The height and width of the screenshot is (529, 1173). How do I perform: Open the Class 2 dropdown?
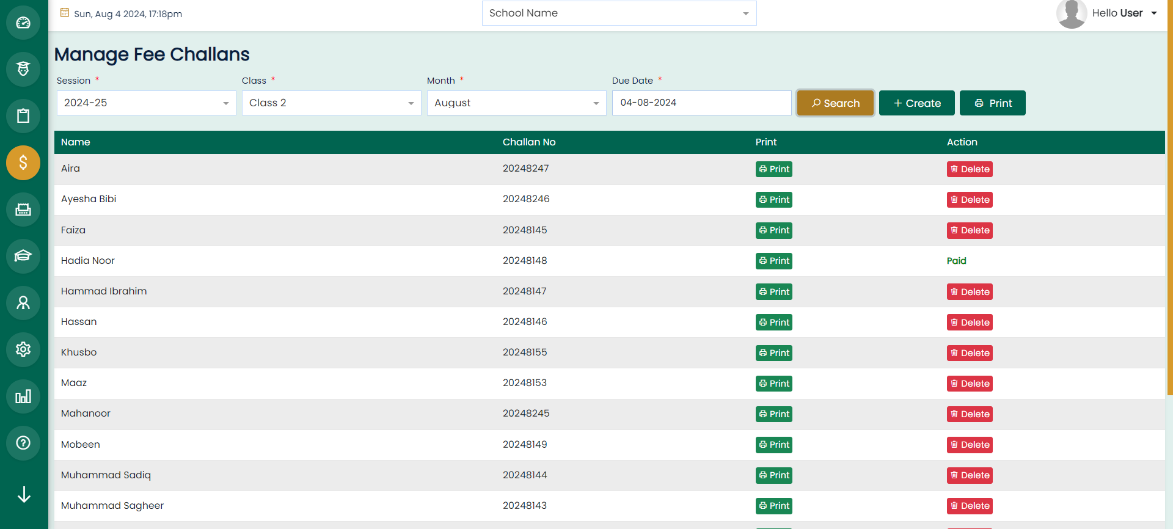331,103
